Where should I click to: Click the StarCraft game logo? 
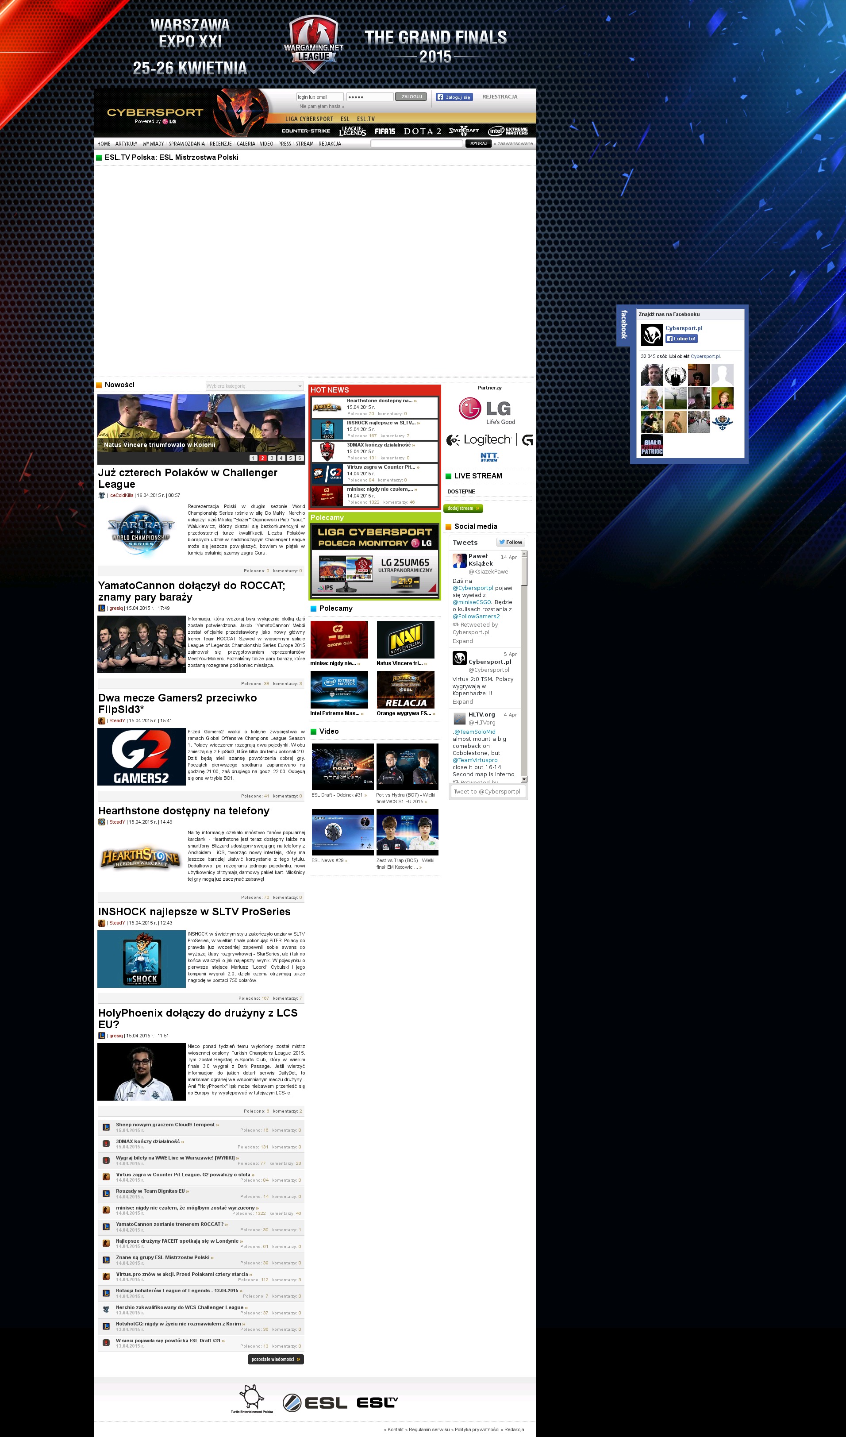pyautogui.click(x=463, y=131)
